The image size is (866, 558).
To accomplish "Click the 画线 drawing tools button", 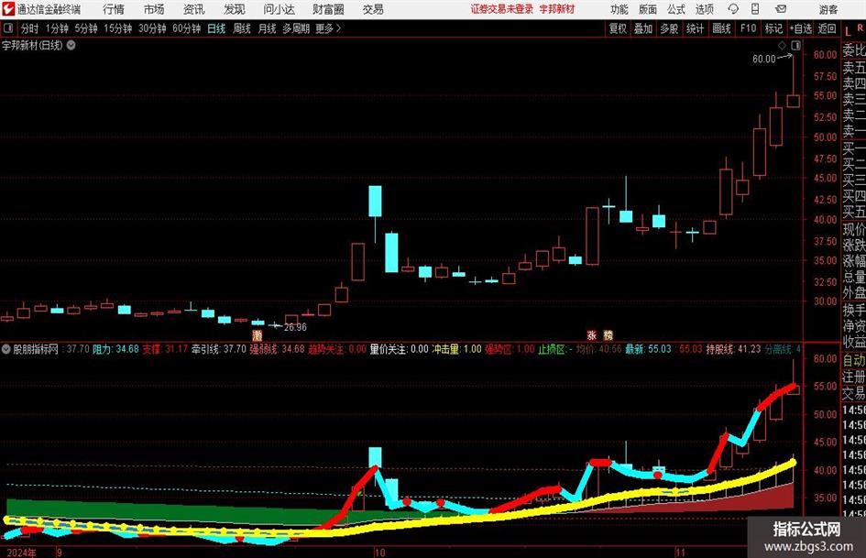I will (721, 28).
